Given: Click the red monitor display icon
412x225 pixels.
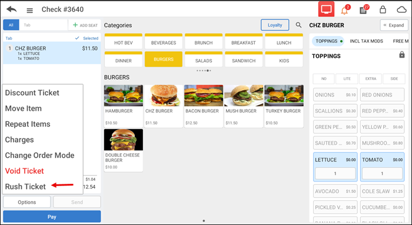Looking at the screenshot, I should pos(326,9).
